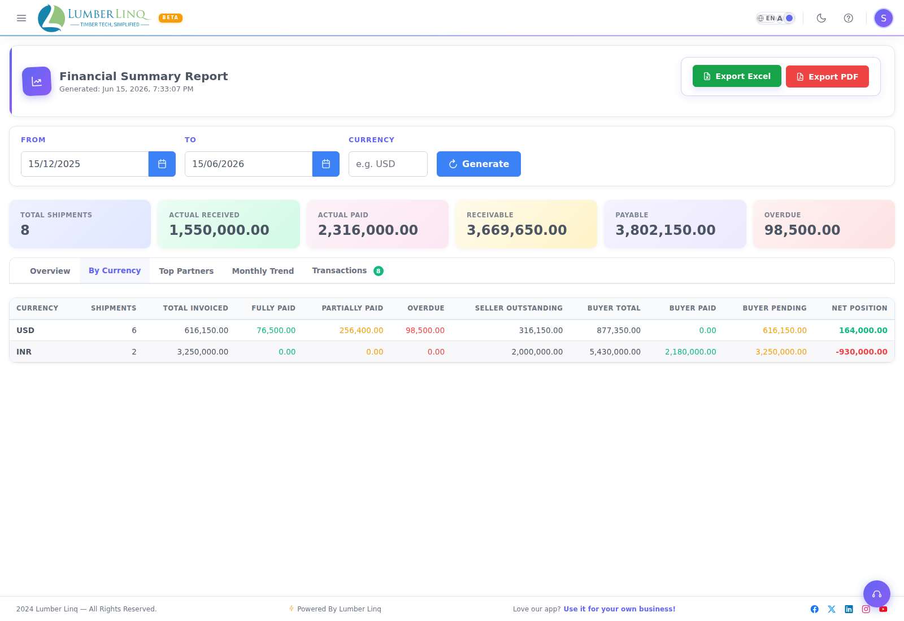This screenshot has width=904, height=621.
Task: Click INR total invoiced 3,250,000.00
Action: point(203,352)
